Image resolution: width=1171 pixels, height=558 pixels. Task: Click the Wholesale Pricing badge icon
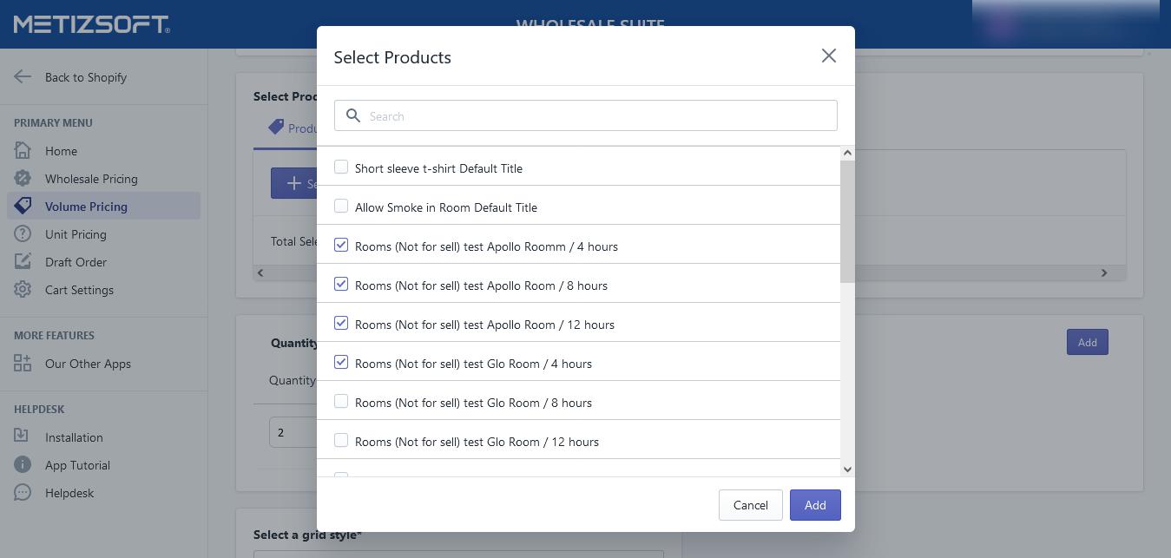23,179
